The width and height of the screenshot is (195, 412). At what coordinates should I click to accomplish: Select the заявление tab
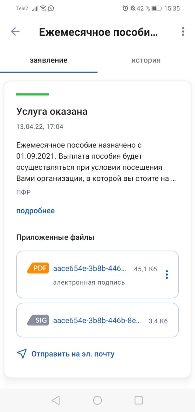coord(49,60)
